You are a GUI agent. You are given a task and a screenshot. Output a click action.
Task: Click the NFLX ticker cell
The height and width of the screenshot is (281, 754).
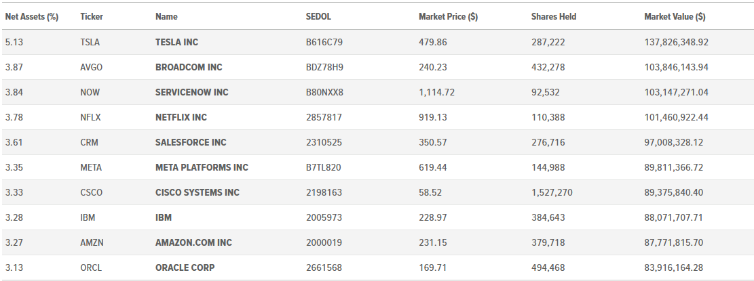(x=90, y=117)
